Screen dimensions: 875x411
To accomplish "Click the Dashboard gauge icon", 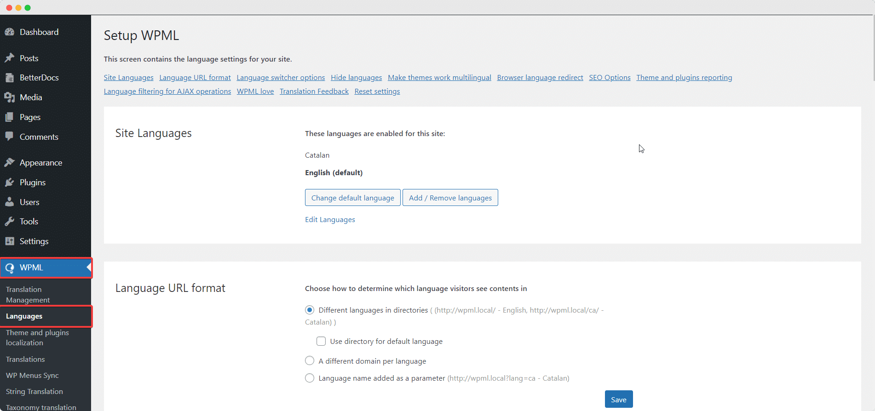I will (10, 32).
